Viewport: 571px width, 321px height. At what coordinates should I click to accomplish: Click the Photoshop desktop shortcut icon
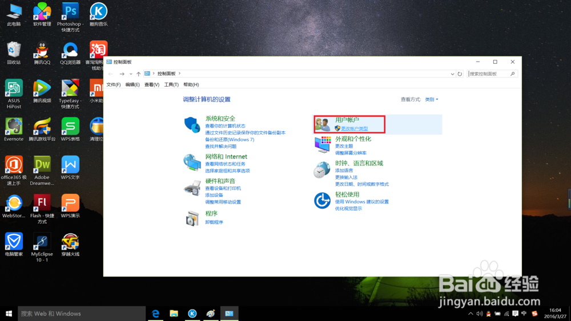point(70,11)
